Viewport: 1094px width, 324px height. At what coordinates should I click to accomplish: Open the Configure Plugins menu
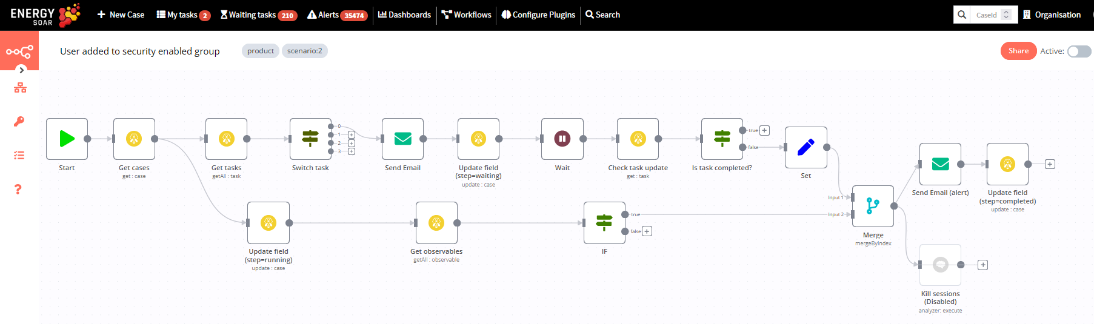(x=538, y=15)
